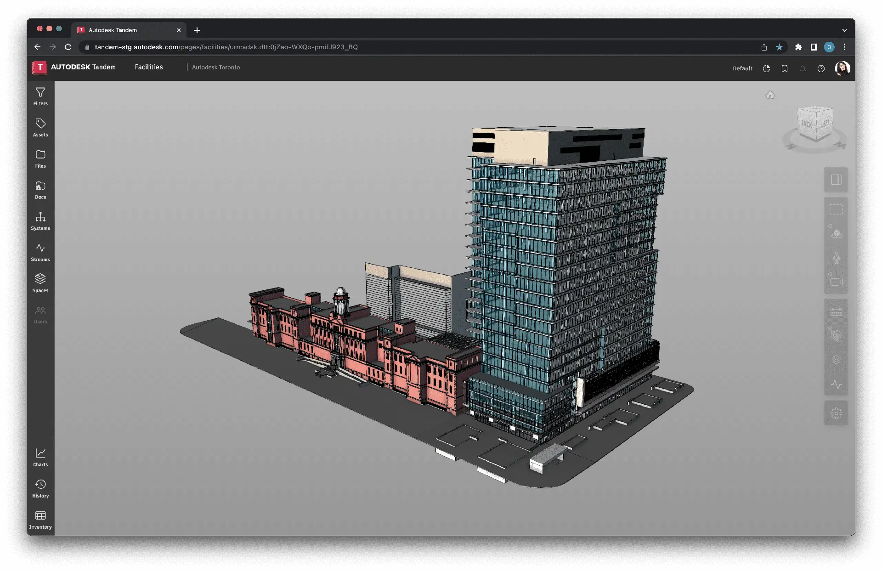882x571 pixels.
Task: Go forward in browser history
Action: click(x=53, y=47)
